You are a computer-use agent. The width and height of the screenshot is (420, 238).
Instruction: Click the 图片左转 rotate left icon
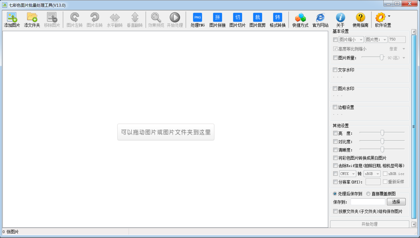tap(74, 18)
